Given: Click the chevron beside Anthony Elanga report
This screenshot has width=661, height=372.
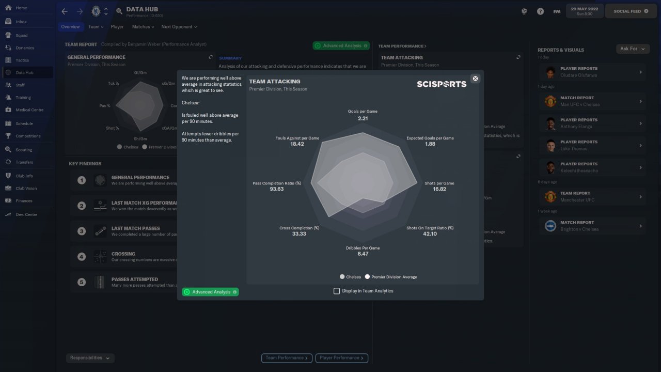Looking at the screenshot, I should point(640,123).
